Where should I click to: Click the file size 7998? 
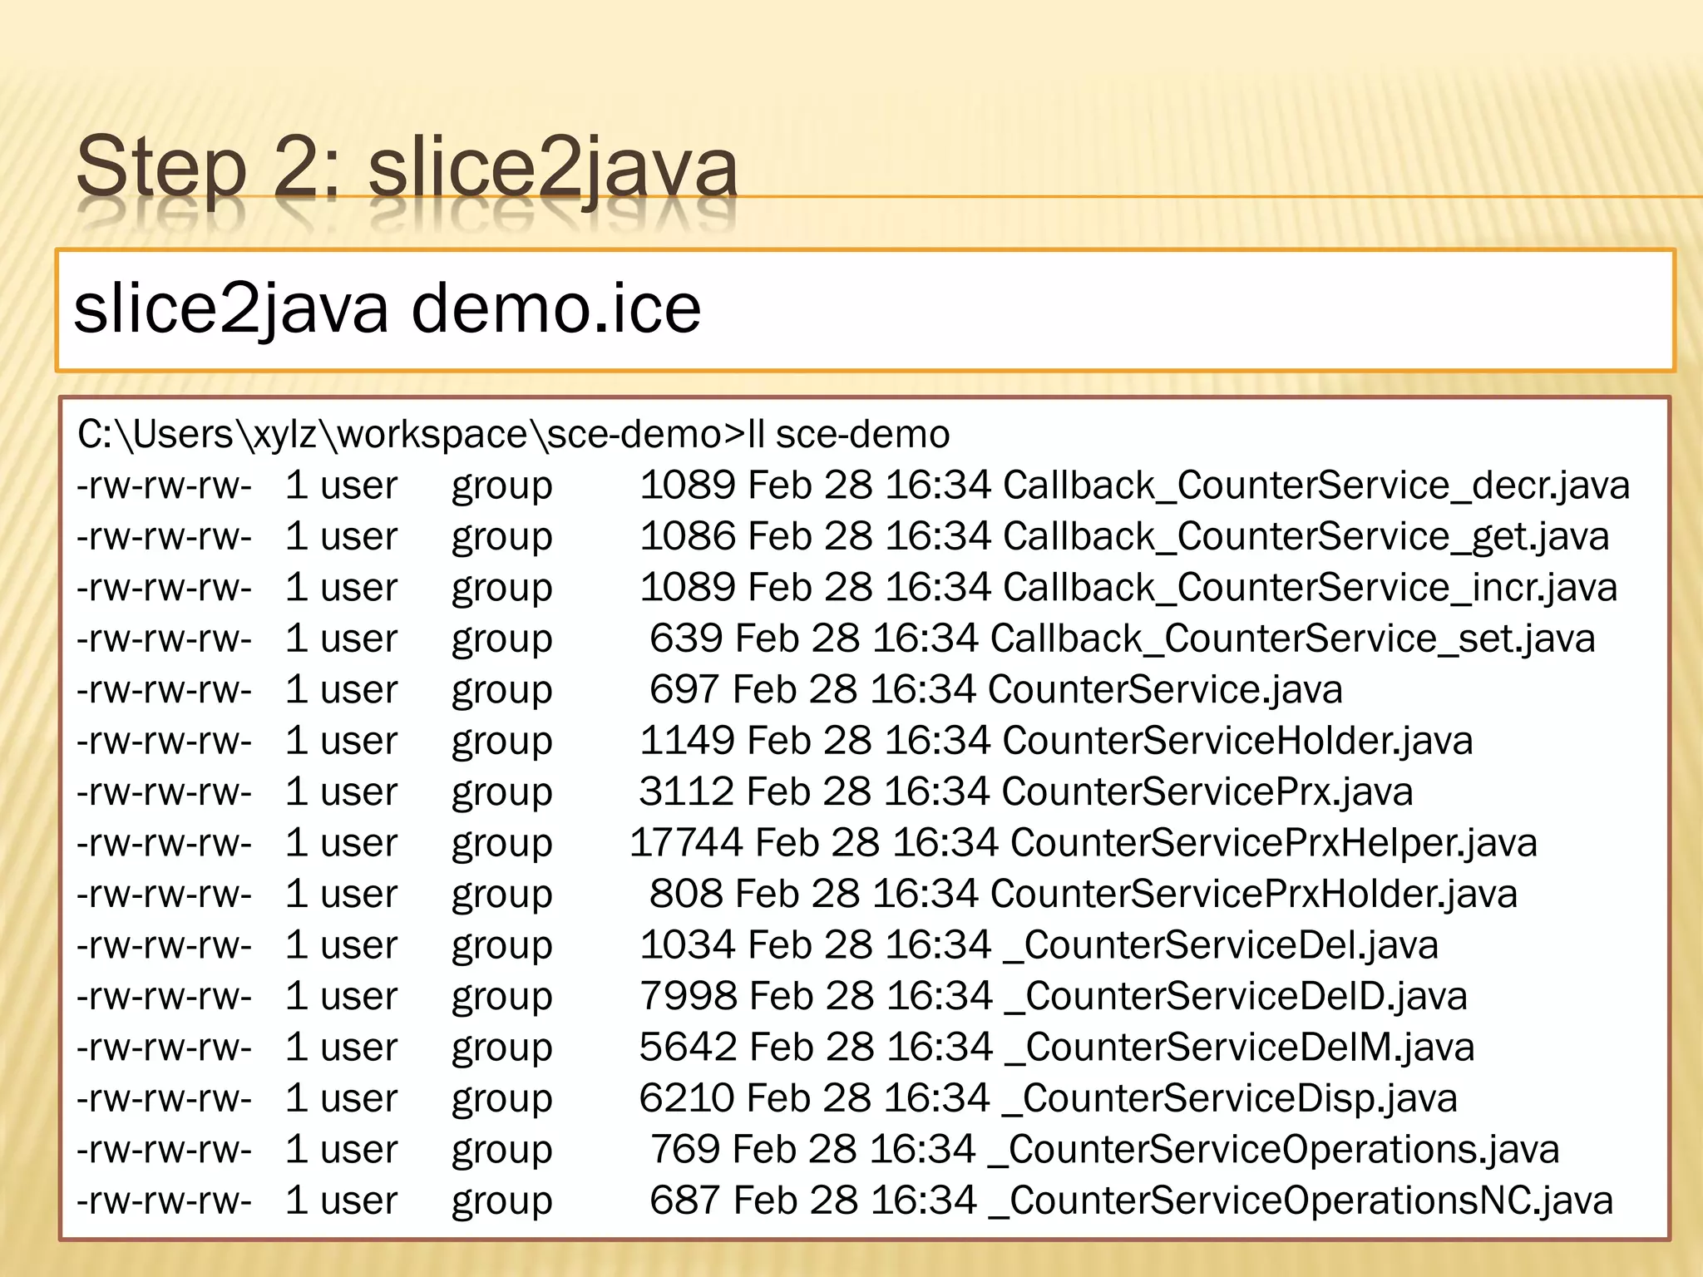click(x=688, y=997)
